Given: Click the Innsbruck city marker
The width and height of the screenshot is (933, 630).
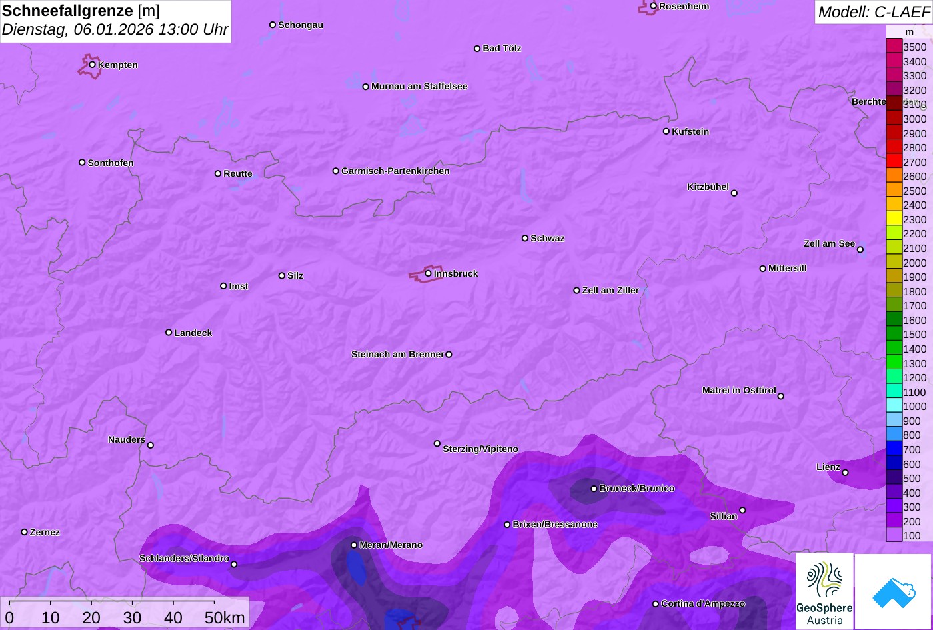Looking at the screenshot, I should [428, 273].
